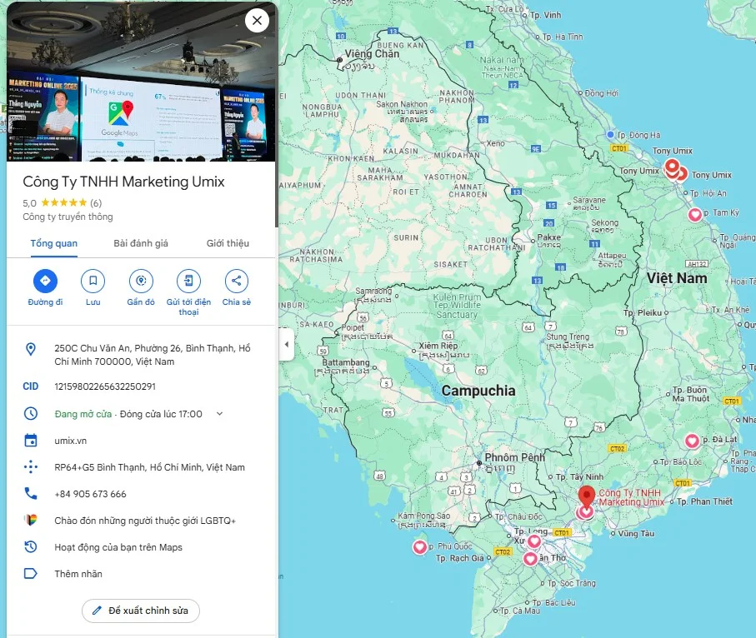Open the Bài đánh giá tab
This screenshot has width=756, height=638.
(x=141, y=243)
